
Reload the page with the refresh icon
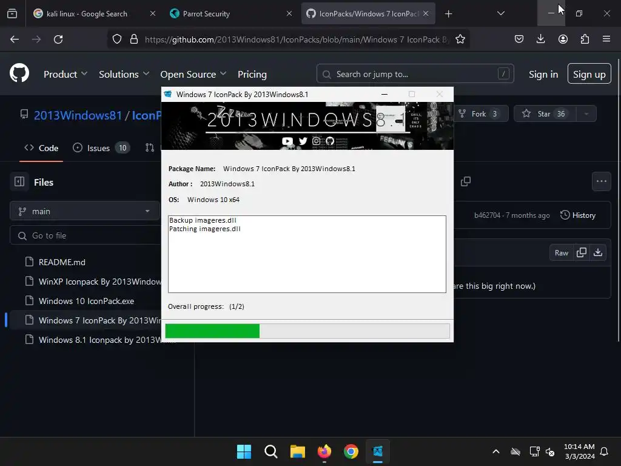58,39
